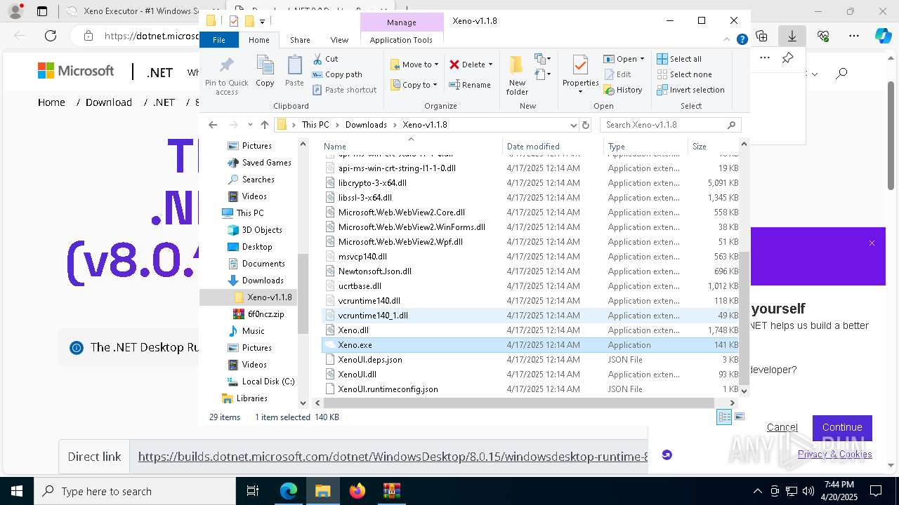Screen dimensions: 899x505
Task: Select Desktop in navigation pane
Action: click(250, 247)
